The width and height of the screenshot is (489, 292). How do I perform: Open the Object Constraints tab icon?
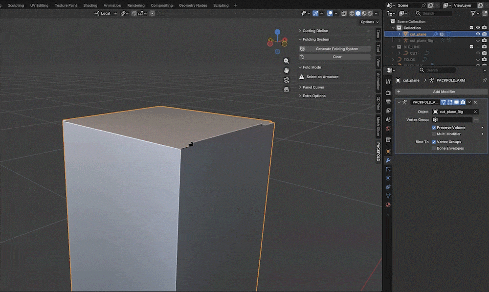coord(388,187)
